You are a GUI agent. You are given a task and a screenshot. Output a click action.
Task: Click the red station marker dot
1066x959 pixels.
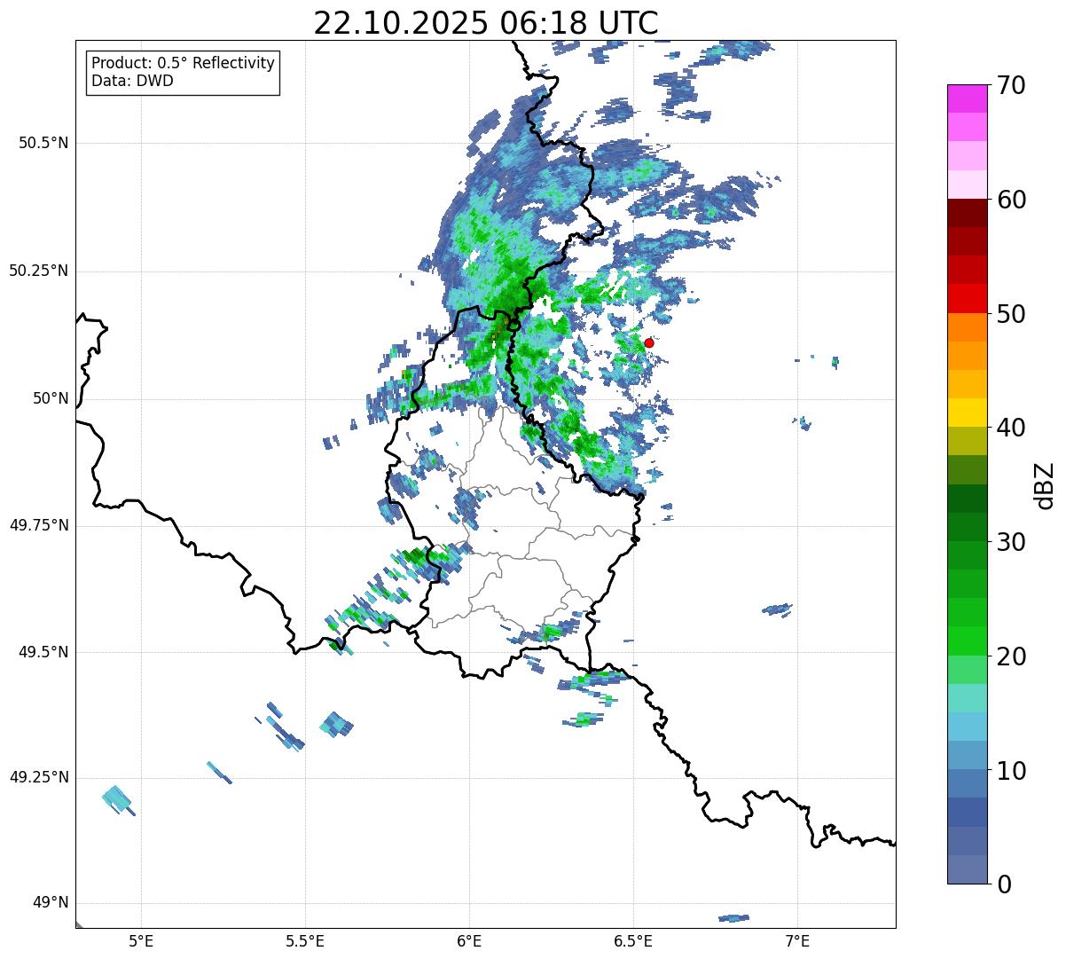[648, 342]
